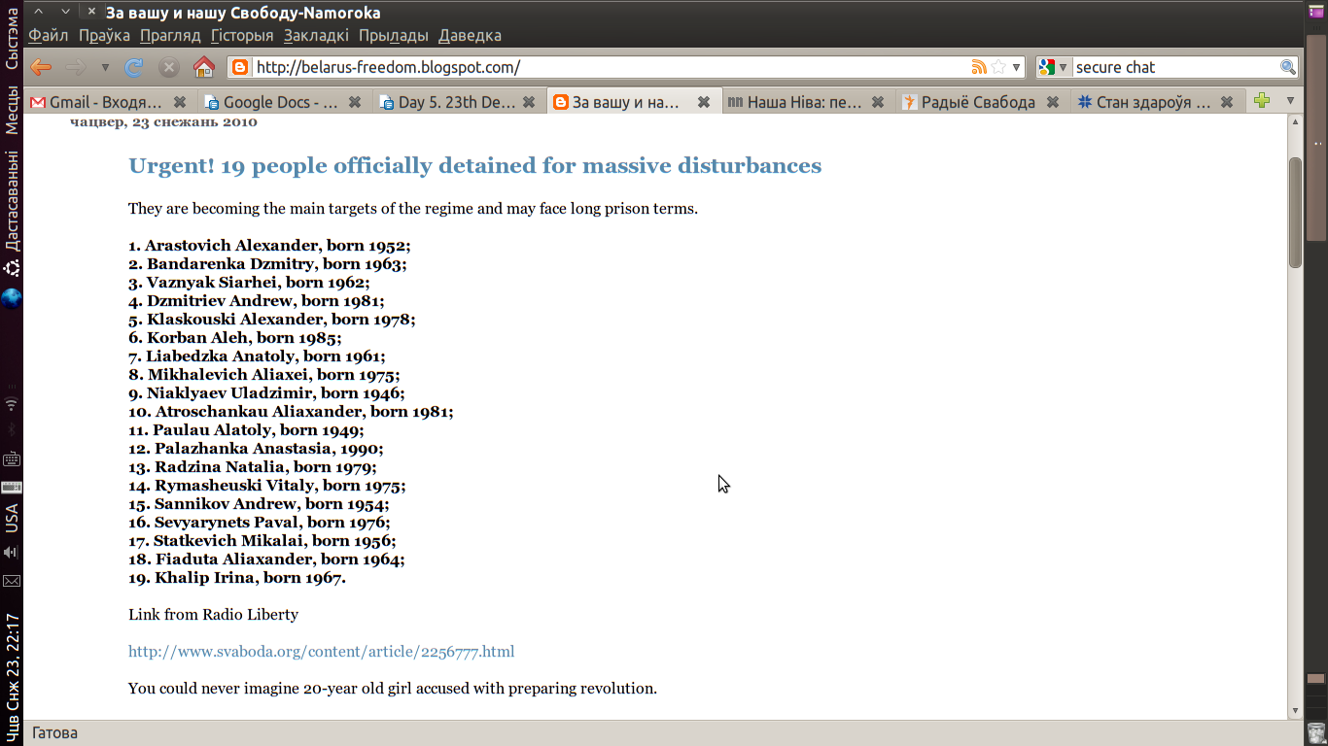Switch to the Радыё Свабода tab
Image resolution: width=1328 pixels, height=746 pixels.
point(977,102)
